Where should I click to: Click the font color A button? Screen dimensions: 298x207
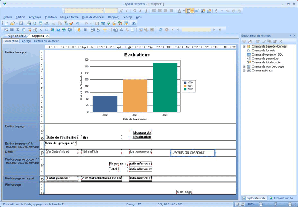179,10
